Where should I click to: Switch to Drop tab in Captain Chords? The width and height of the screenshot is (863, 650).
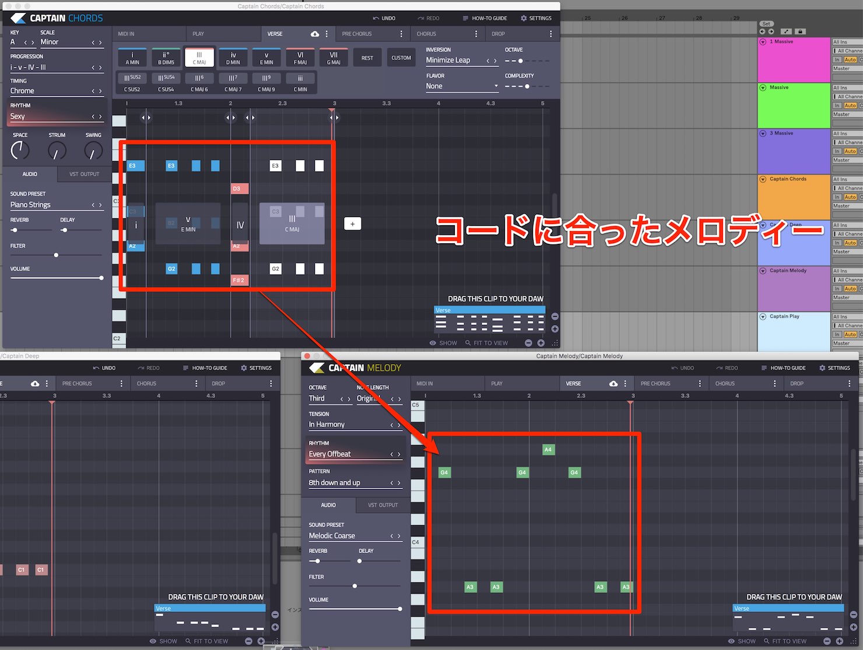tap(498, 34)
